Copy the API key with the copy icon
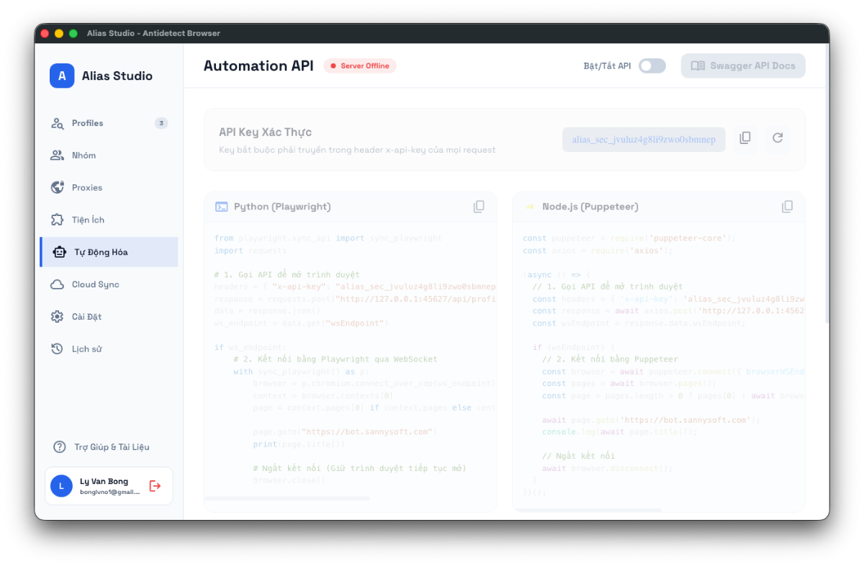This screenshot has width=864, height=566. pyautogui.click(x=745, y=138)
